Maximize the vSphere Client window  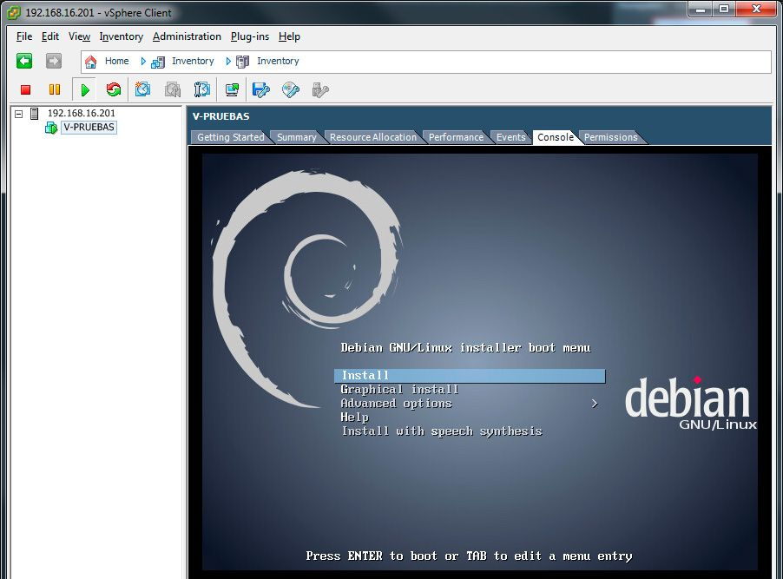tap(724, 10)
